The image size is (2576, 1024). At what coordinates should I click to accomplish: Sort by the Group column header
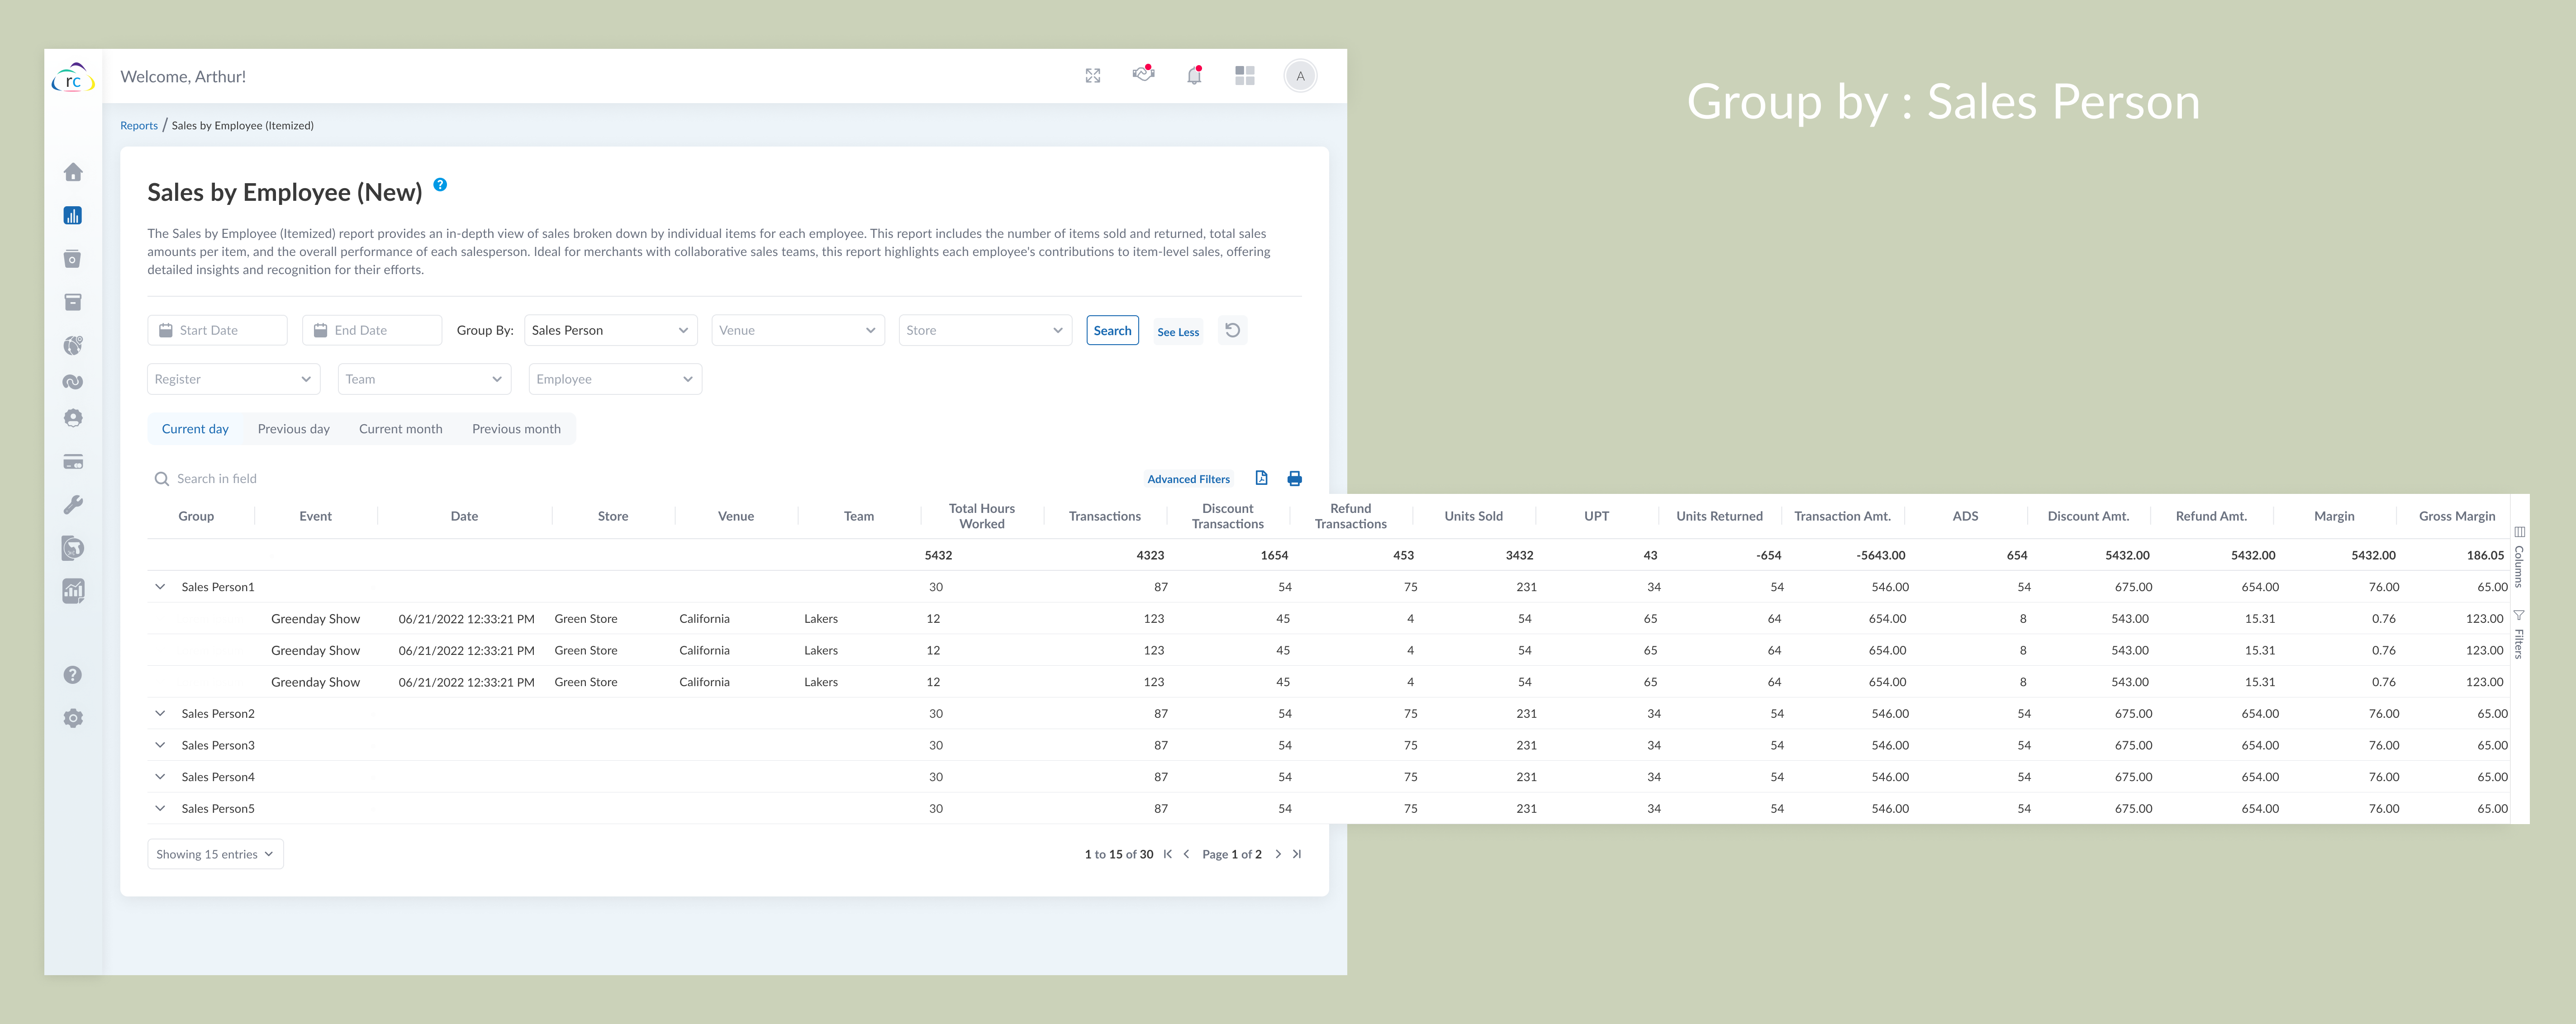point(196,516)
